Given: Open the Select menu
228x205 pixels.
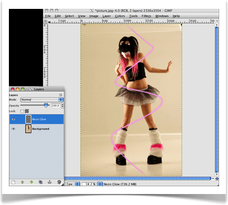Looking at the screenshot, I should (70, 16).
